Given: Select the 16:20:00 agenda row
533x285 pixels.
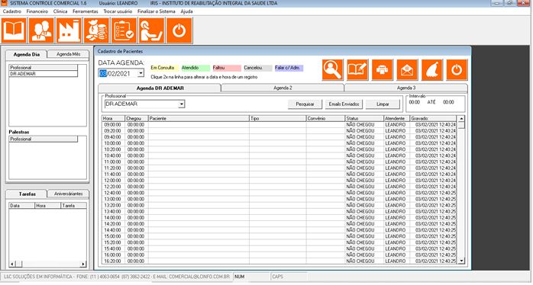Looking at the screenshot, I should click(x=279, y=261).
